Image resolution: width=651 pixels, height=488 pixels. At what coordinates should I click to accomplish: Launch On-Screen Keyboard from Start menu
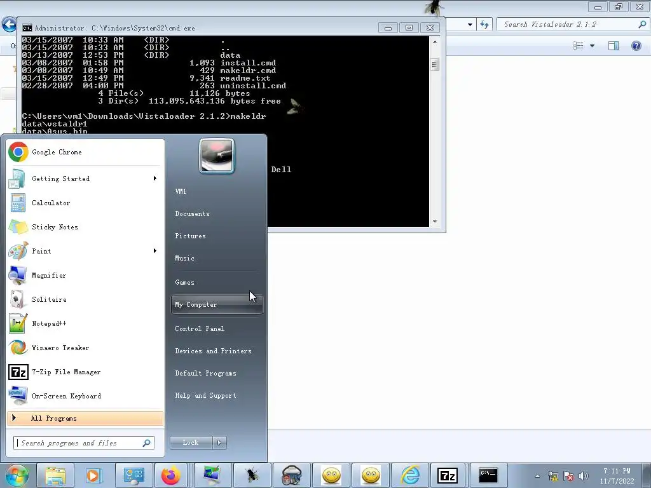[85, 396]
